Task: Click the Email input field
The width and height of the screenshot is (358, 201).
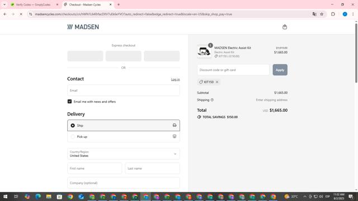Action: [x=124, y=90]
